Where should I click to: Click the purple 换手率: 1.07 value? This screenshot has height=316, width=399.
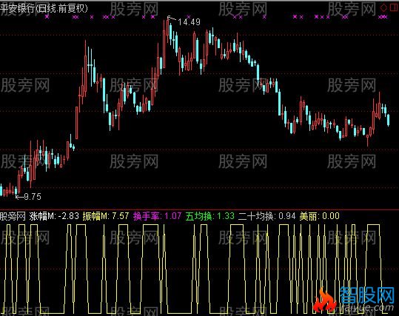pyautogui.click(x=157, y=216)
